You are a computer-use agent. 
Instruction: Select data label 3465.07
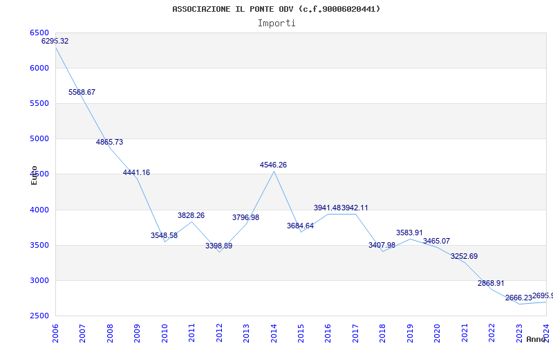(x=437, y=241)
